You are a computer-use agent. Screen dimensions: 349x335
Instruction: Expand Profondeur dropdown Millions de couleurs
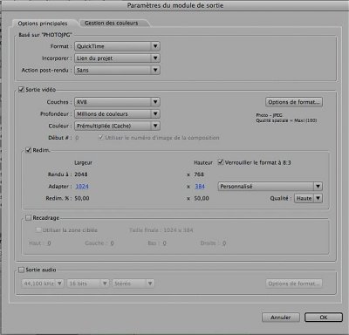tap(117, 114)
